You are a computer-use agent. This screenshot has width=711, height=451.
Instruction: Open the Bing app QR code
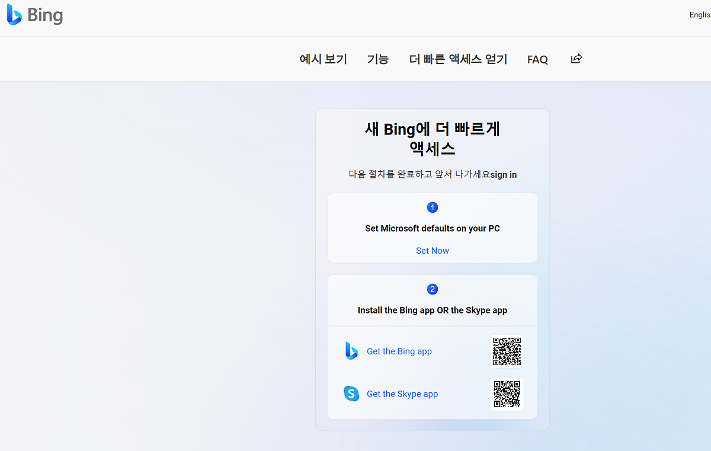pyautogui.click(x=507, y=351)
